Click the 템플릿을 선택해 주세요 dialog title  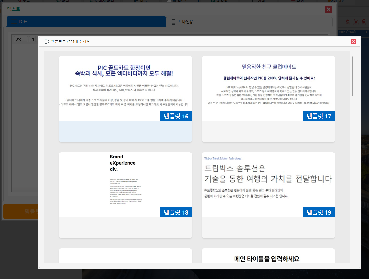(71, 41)
